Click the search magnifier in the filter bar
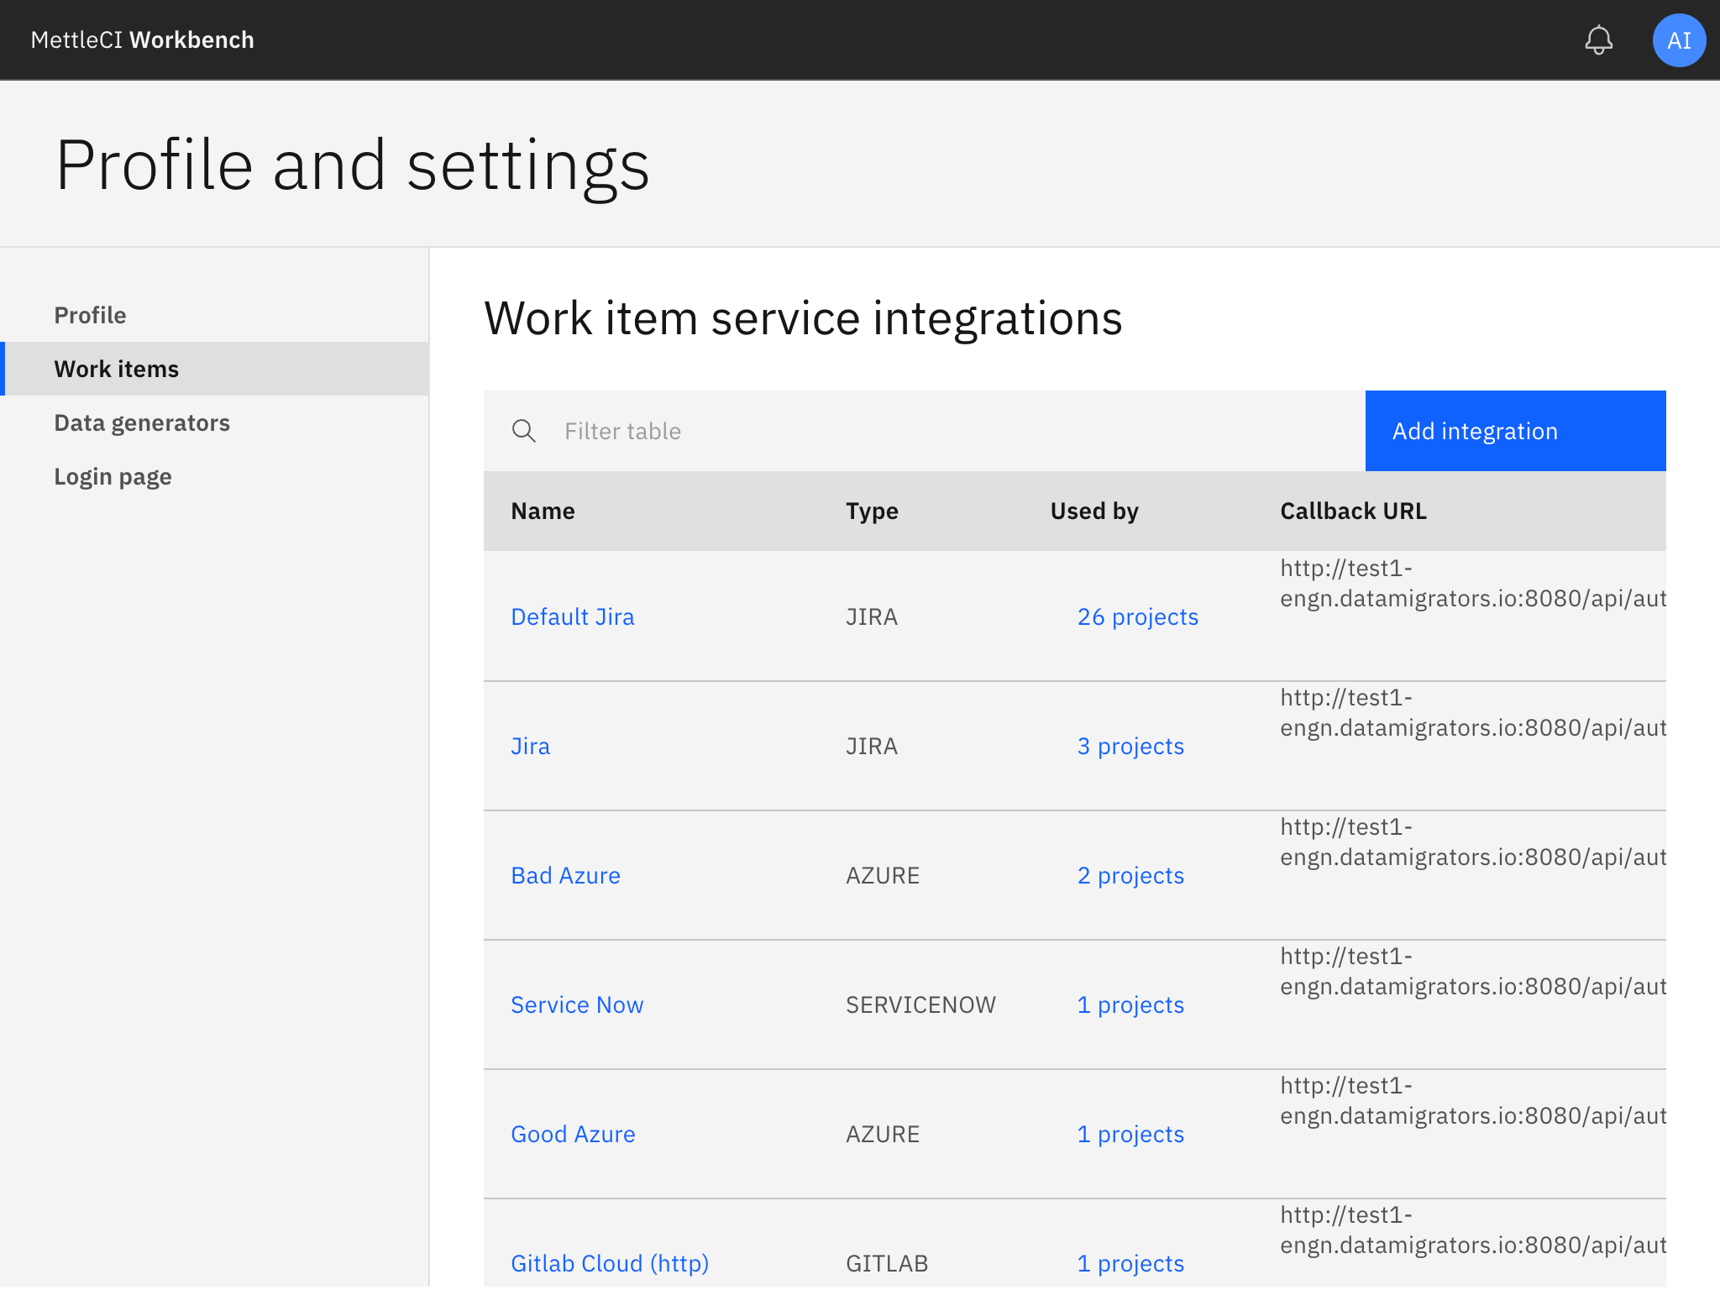 [x=524, y=431]
